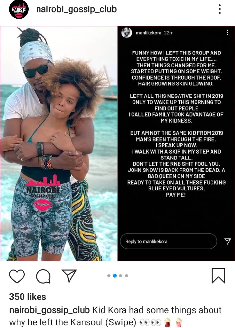Image resolution: width=235 pixels, height=328 pixels.
Task: Jump to first carousel dot
Action: (109, 276)
